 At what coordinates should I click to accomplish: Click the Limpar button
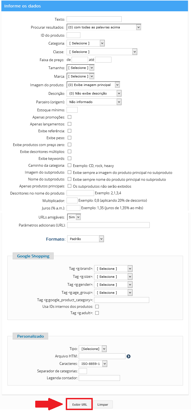103,405
